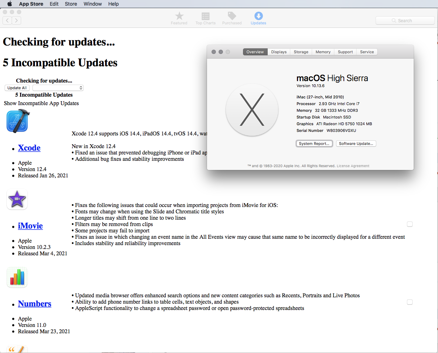Click in the Search field

405,20
